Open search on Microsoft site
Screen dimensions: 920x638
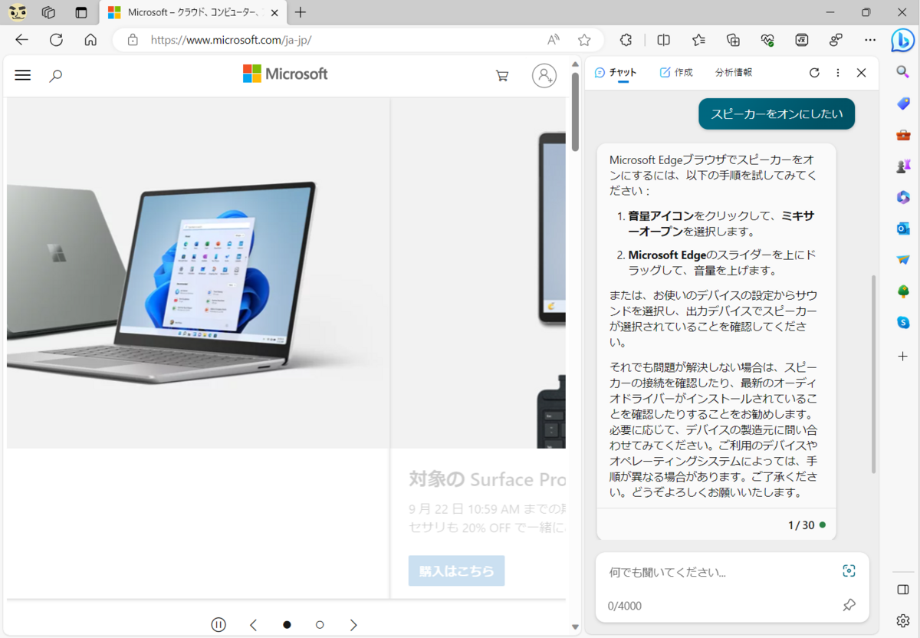[x=55, y=75]
